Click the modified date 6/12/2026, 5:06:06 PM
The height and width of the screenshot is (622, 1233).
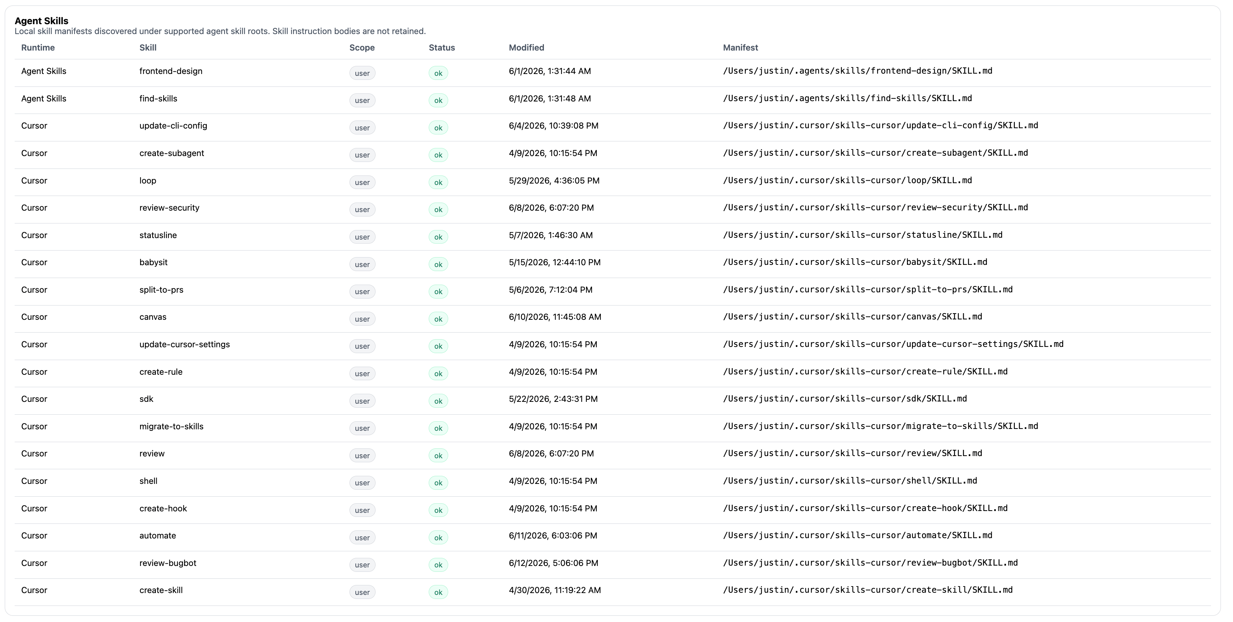click(x=554, y=563)
